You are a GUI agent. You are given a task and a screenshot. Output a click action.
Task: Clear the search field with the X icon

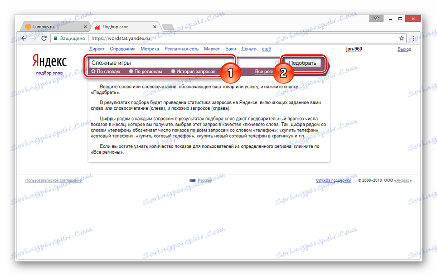click(x=277, y=63)
